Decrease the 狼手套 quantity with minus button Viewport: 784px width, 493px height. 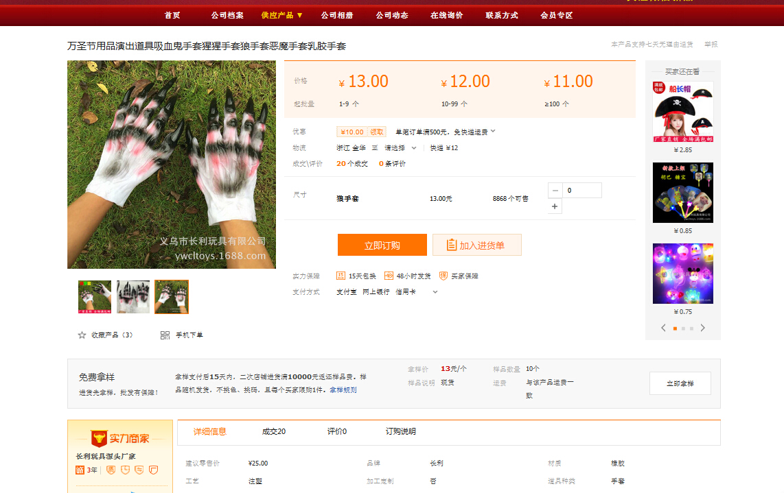coord(555,191)
